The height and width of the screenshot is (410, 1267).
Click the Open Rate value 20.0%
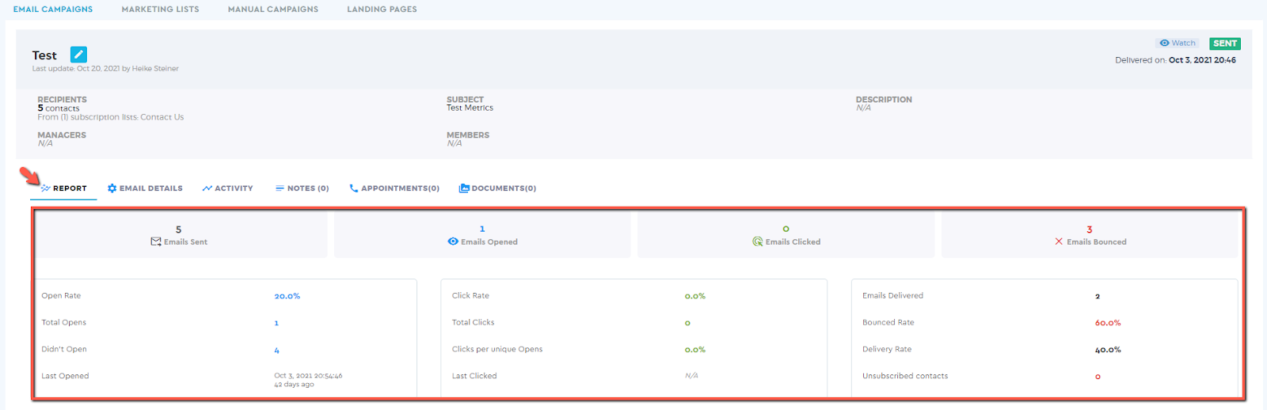point(287,296)
